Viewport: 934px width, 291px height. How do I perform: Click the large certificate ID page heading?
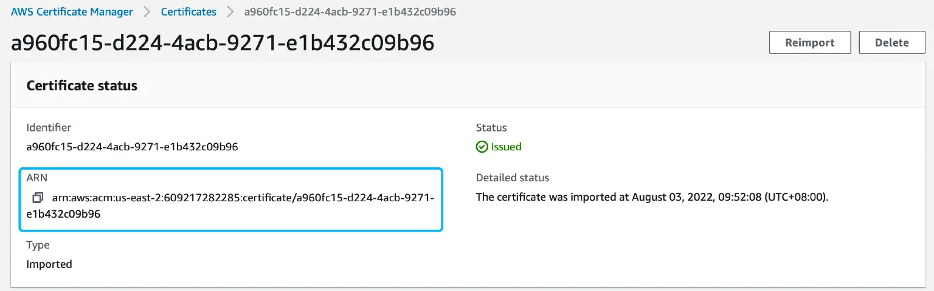223,43
